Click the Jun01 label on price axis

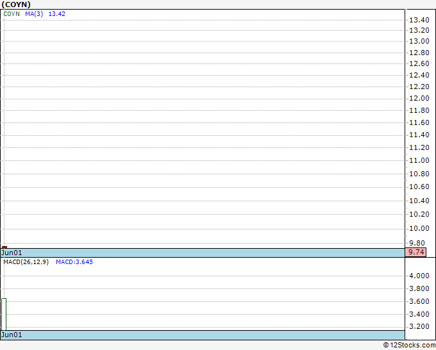click(x=12, y=253)
